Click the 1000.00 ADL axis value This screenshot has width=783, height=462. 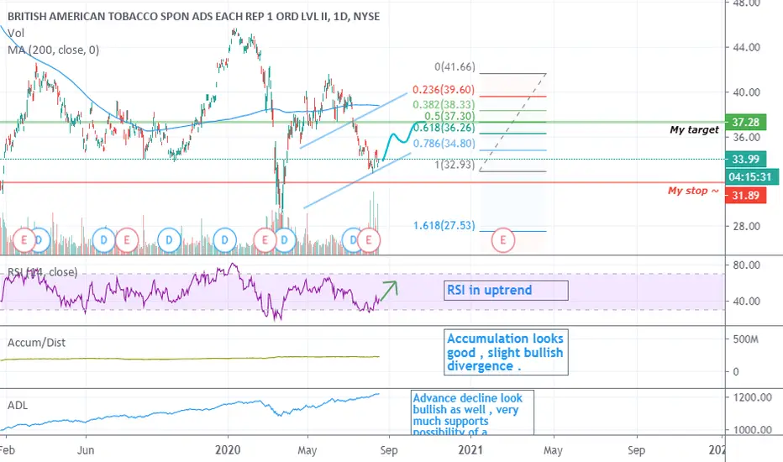(752, 429)
